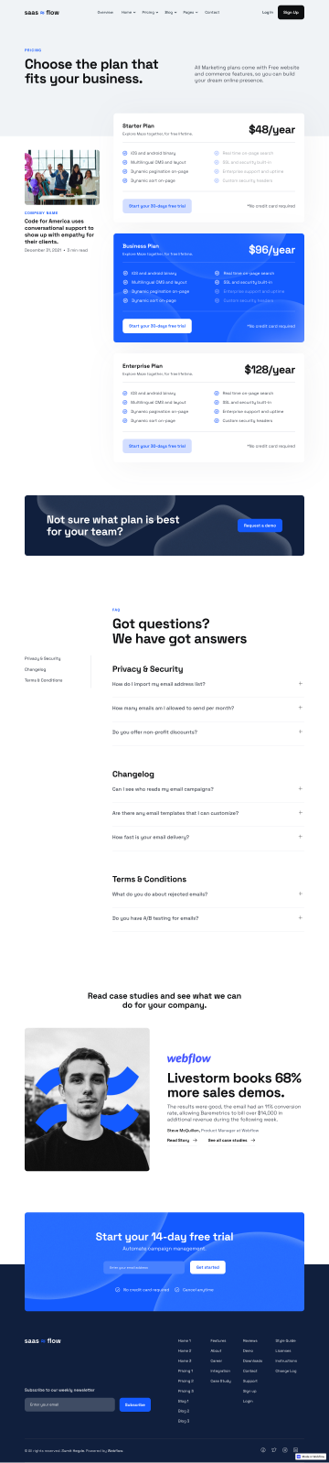Click the Sign Up button
Image resolution: width=329 pixels, height=1463 pixels.
point(291,13)
